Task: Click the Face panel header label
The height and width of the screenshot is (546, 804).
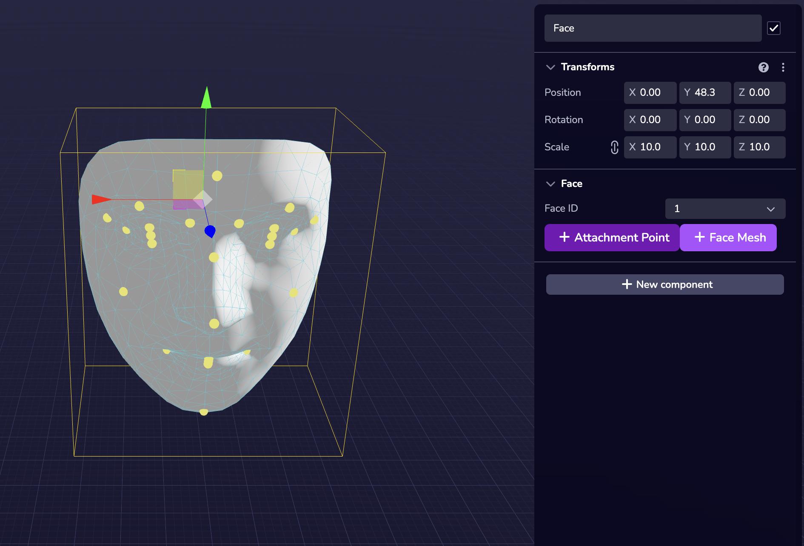Action: point(573,184)
